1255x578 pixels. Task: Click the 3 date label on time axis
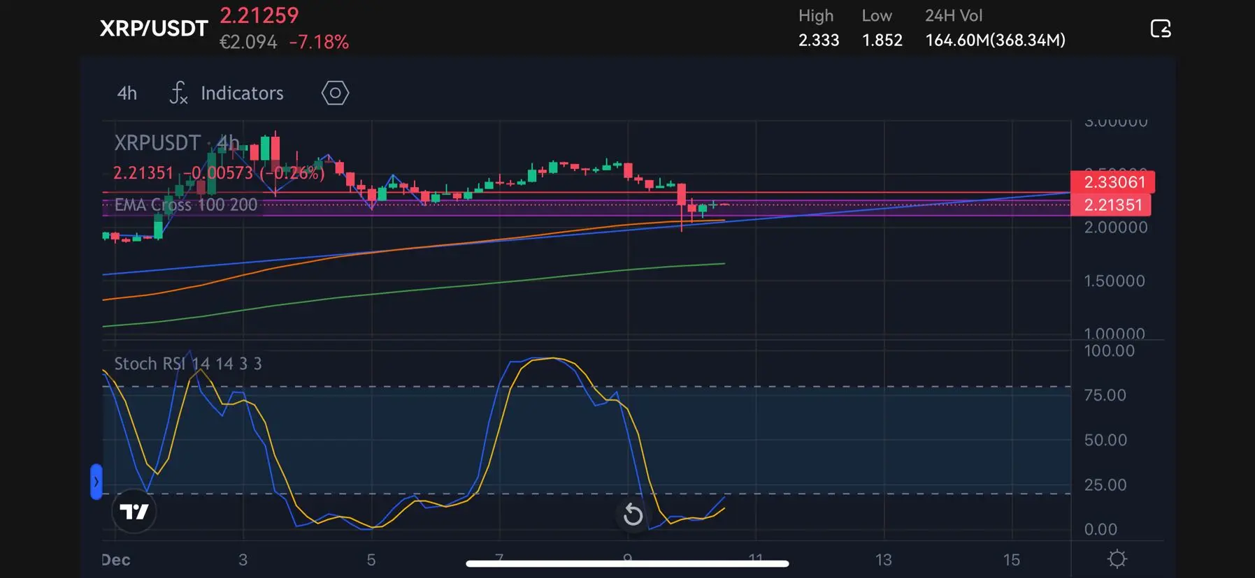coord(243,560)
